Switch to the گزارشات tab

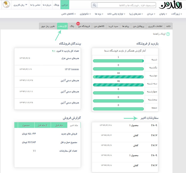[62, 26]
